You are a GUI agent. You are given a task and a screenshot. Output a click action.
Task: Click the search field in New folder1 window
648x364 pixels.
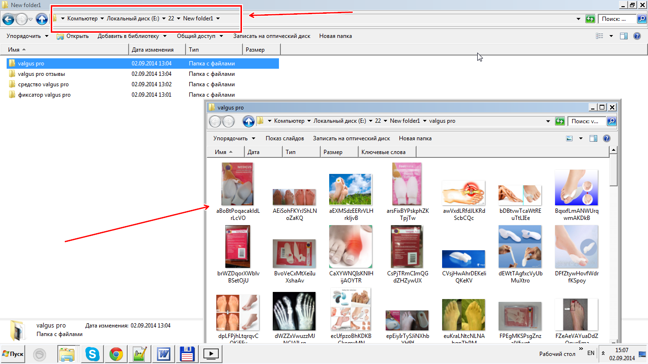[617, 19]
